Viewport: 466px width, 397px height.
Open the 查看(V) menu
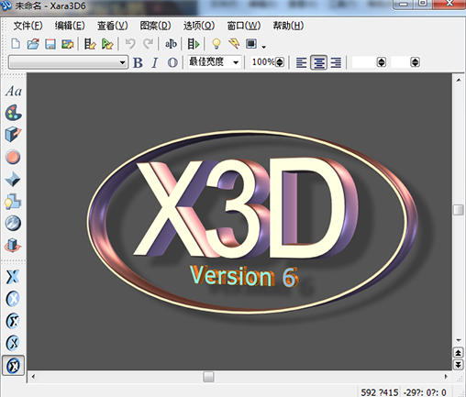[x=112, y=26]
